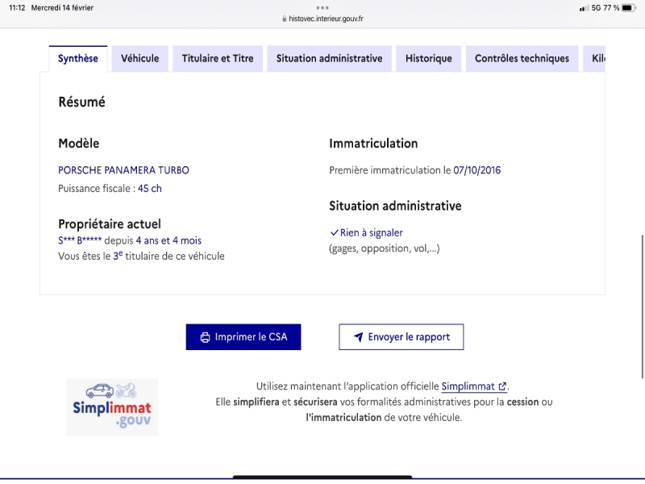
Task: Click the Envoyer le rapport button
Action: click(x=401, y=337)
